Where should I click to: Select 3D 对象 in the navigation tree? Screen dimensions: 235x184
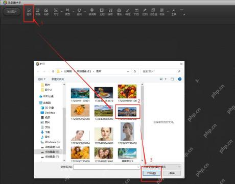point(50,108)
